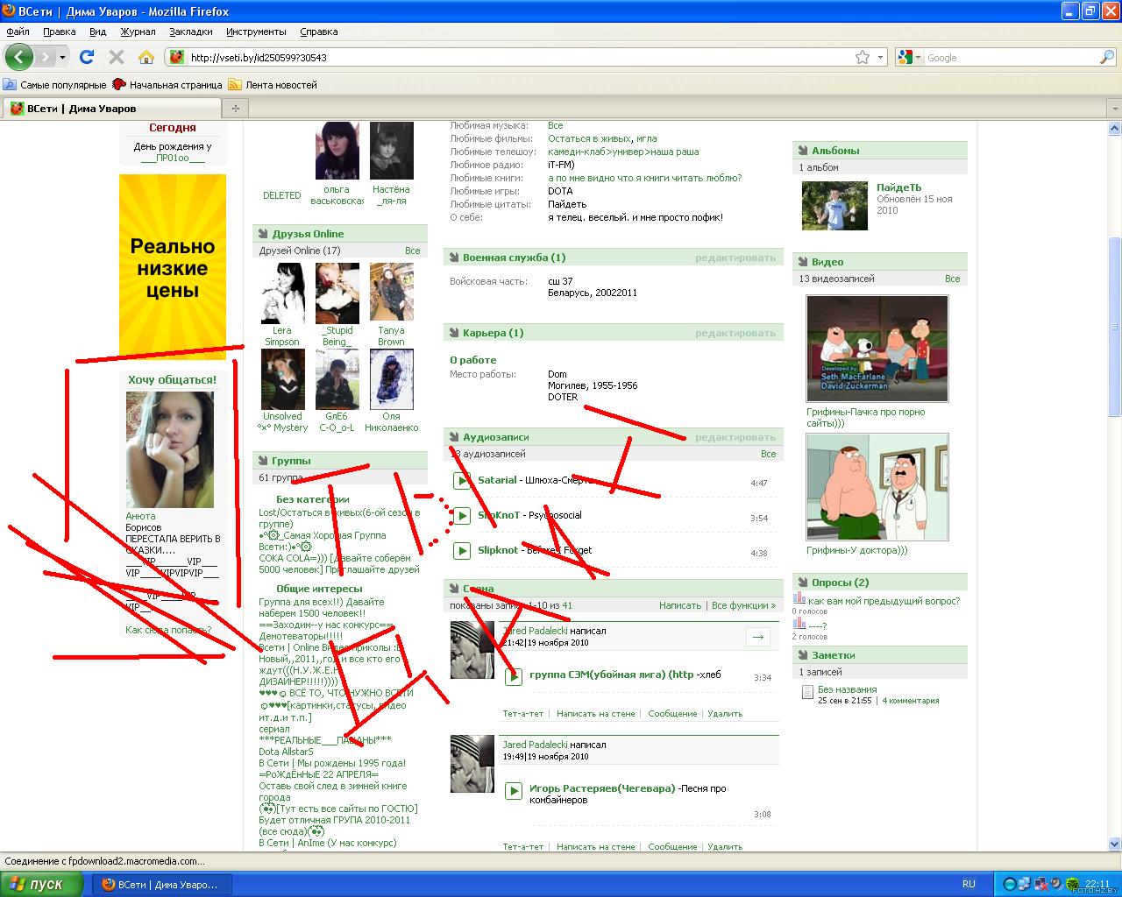The height and width of the screenshot is (897, 1122).
Task: Click the scrollbar down arrow
Action: tap(1115, 844)
